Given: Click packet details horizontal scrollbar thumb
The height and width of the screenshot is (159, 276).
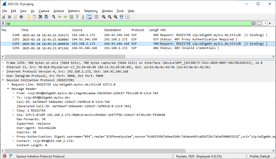Looking at the screenshot, I should [95, 151].
